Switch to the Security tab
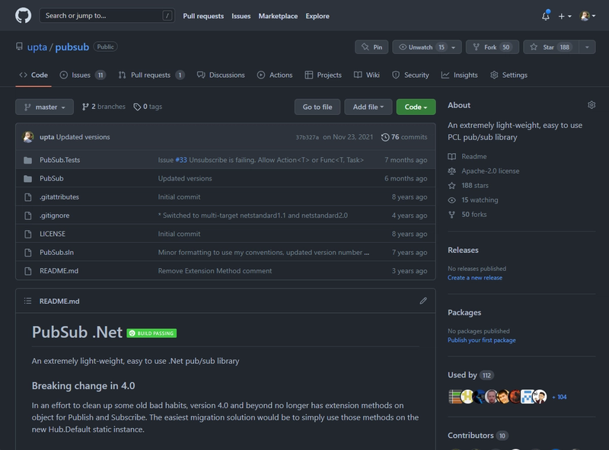The image size is (609, 450). 410,75
